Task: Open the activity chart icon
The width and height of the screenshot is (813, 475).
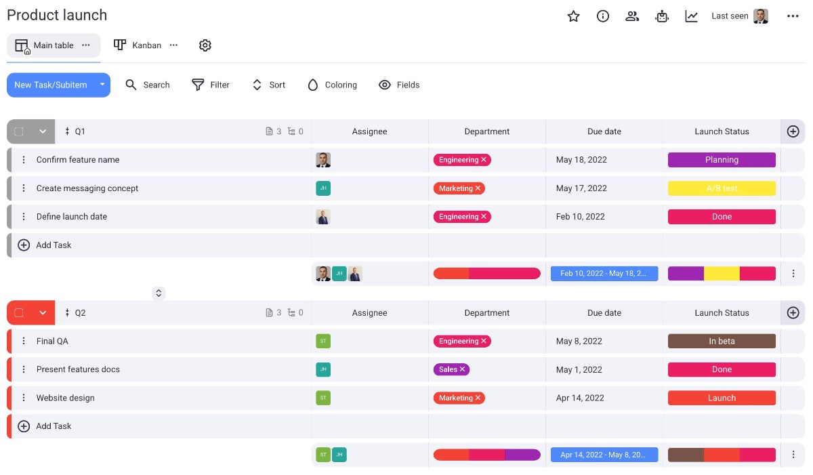Action: pos(691,16)
